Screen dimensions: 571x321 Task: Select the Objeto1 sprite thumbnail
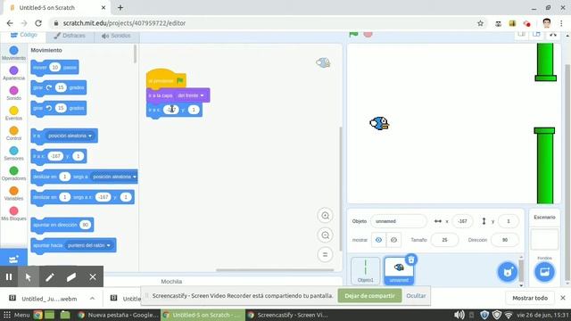pyautogui.click(x=366, y=270)
